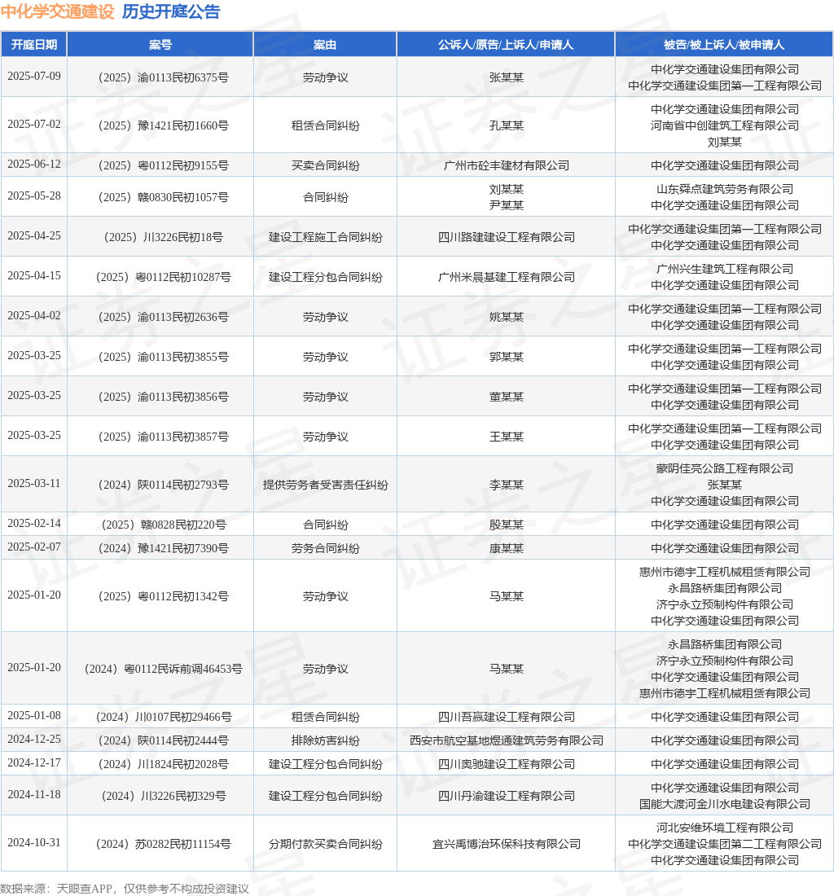Click defendant 国能大渡河金川水电建设有限公司
This screenshot has height=896, width=834.
click(x=724, y=805)
